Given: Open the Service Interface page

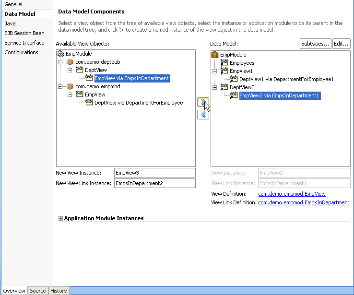Looking at the screenshot, I should [x=24, y=43].
